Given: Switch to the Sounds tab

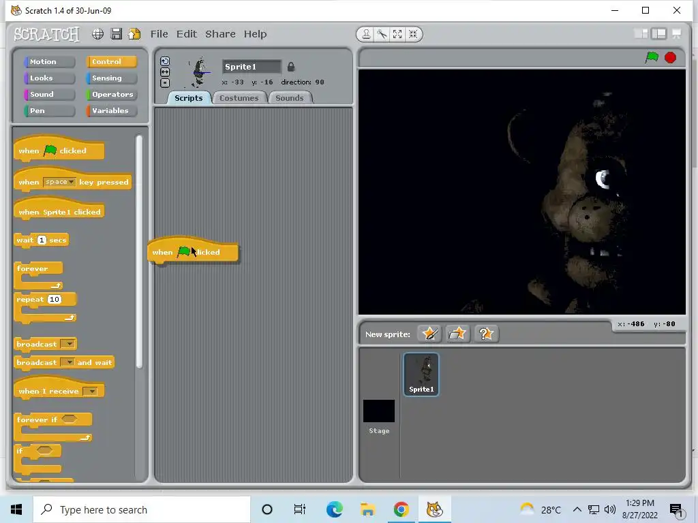Looking at the screenshot, I should point(290,98).
